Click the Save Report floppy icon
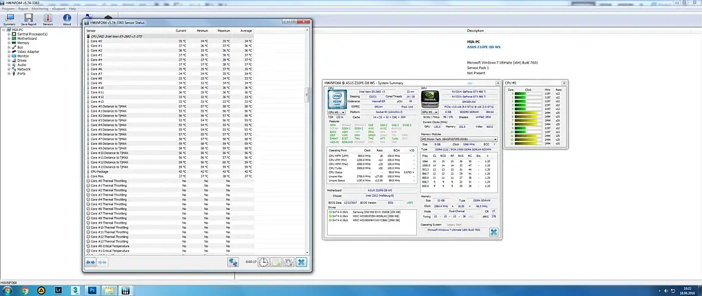The height and width of the screenshot is (296, 702). pyautogui.click(x=29, y=19)
